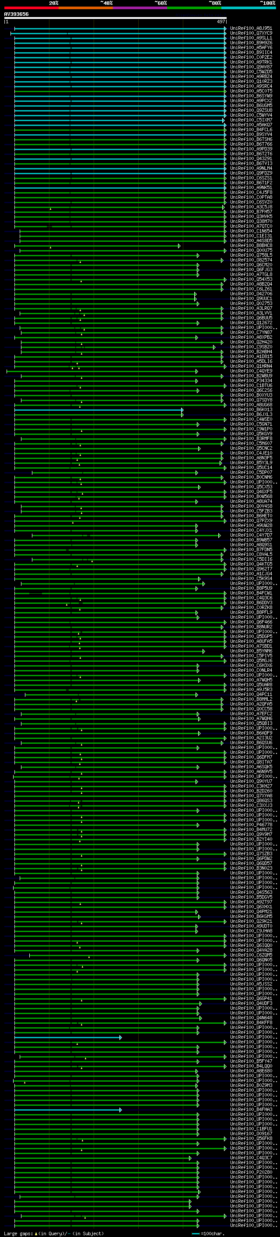Viewport: 280px width, 1237px height.
Task: Click the UniRef100_B7FDN5 label
Action: coord(251,549)
